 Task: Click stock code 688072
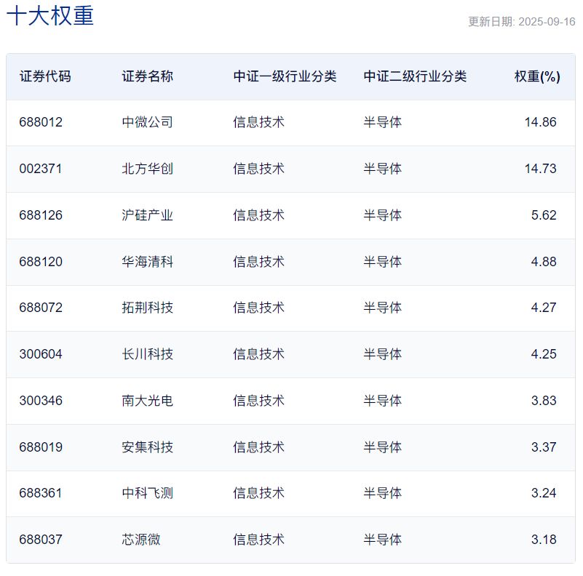point(41,308)
